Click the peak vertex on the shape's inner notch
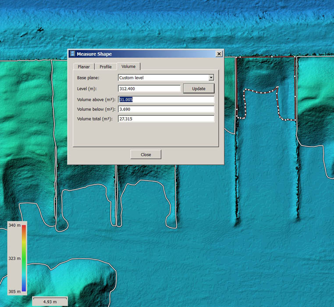Screen dimensions: 334x307 (x=277, y=87)
